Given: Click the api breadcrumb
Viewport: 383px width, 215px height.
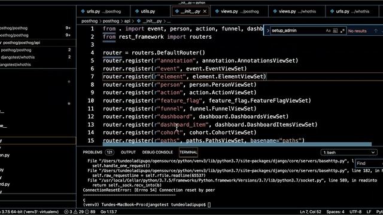Looking at the screenshot, I should [x=127, y=21].
